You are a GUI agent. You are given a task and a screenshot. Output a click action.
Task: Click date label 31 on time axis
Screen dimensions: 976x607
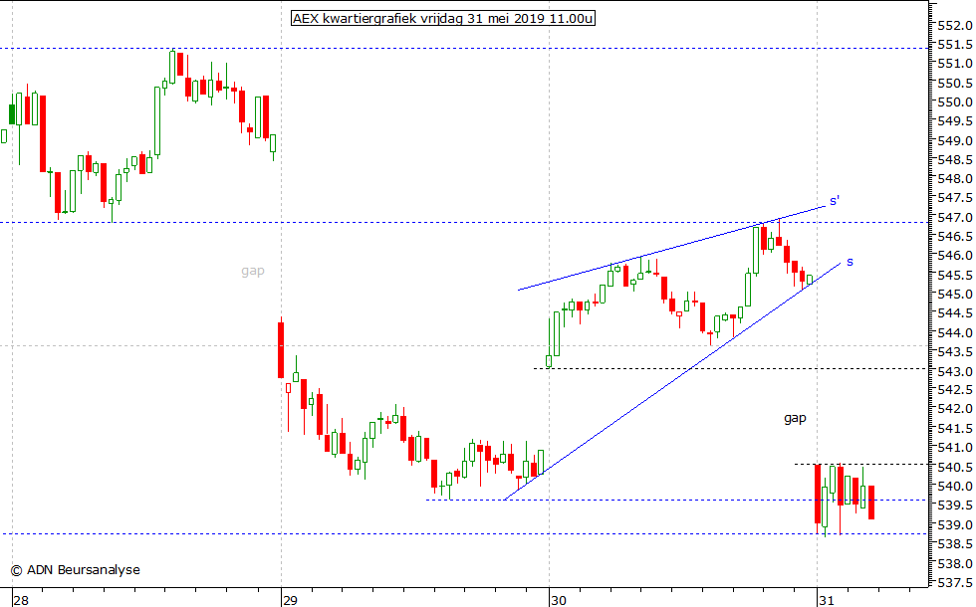[x=826, y=600]
